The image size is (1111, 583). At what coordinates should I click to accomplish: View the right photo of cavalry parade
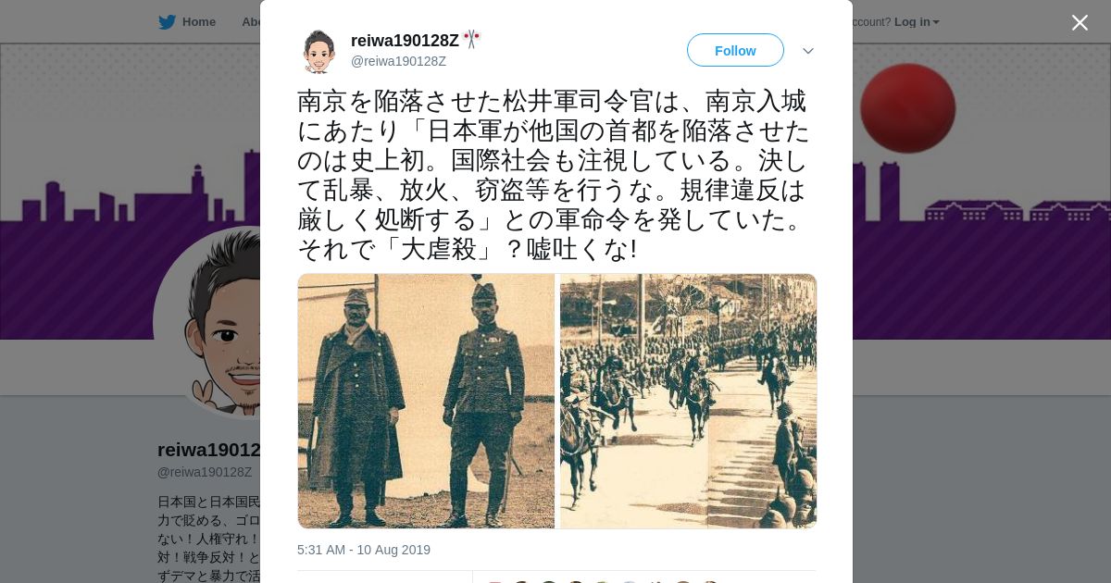pos(688,401)
